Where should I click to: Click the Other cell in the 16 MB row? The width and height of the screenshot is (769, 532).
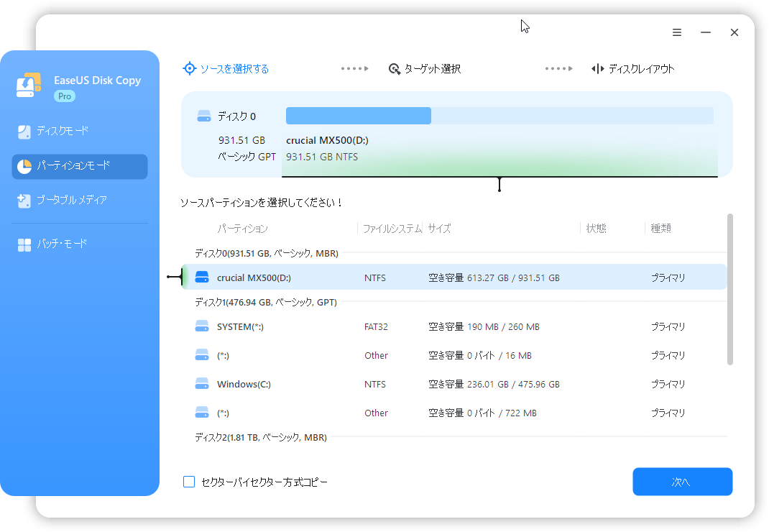pos(376,355)
